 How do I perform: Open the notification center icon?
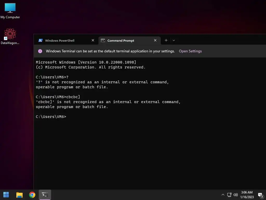[x=260, y=195]
